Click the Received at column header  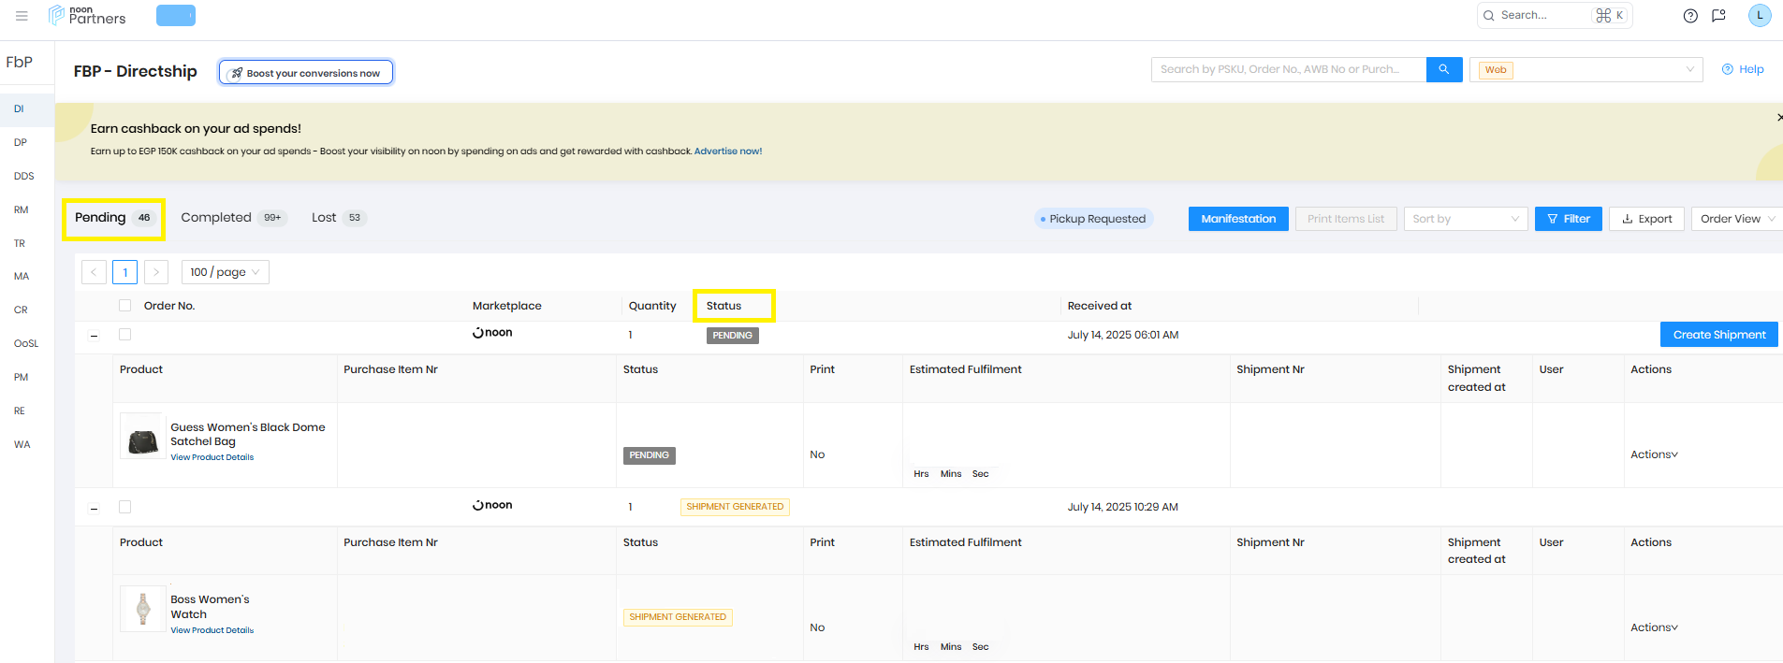pos(1100,306)
